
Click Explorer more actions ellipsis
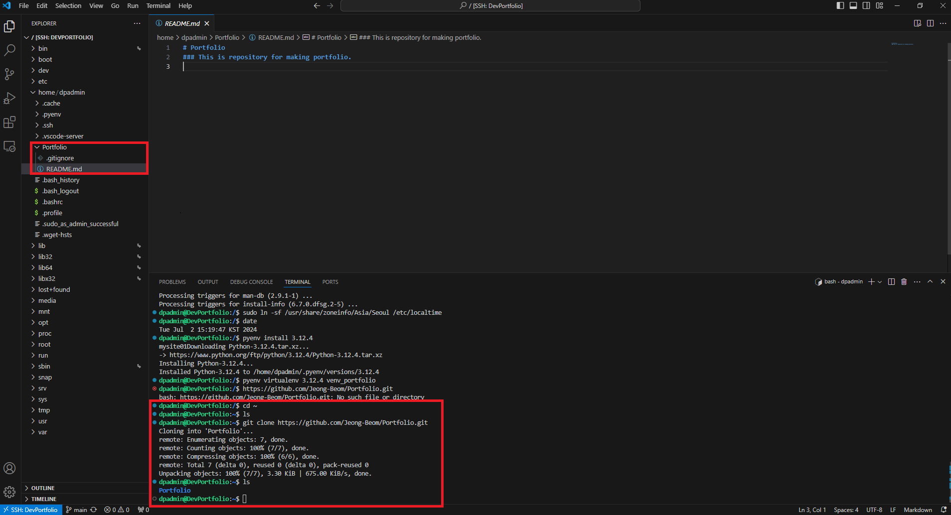pos(137,23)
